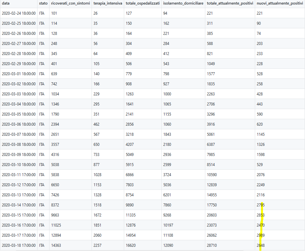Image resolution: width=305 pixels, height=251 pixels.
Task: Click totale ospedalizzati value 127
Action: (129, 13)
